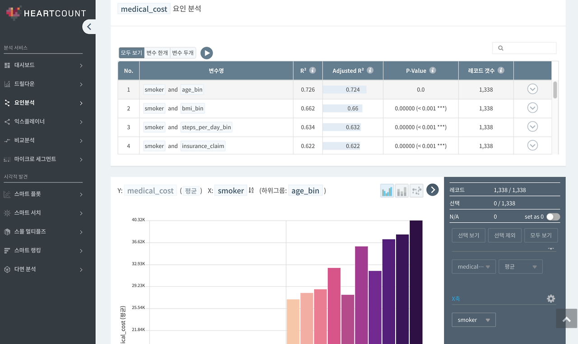Show info for the 레코드 갯수 column
The image size is (578, 344).
coord(501,71)
